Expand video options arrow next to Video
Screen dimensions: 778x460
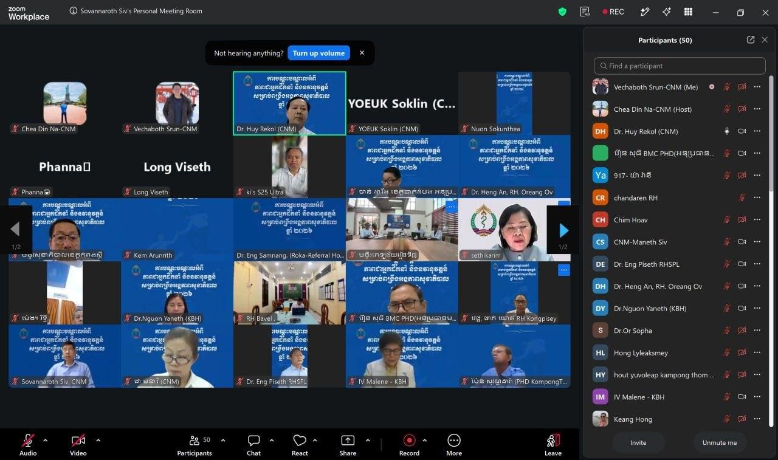click(x=98, y=441)
